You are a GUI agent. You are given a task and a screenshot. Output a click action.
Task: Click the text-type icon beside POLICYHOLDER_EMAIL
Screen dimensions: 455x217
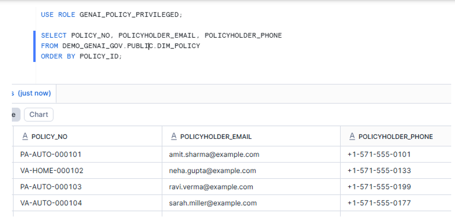coord(173,137)
